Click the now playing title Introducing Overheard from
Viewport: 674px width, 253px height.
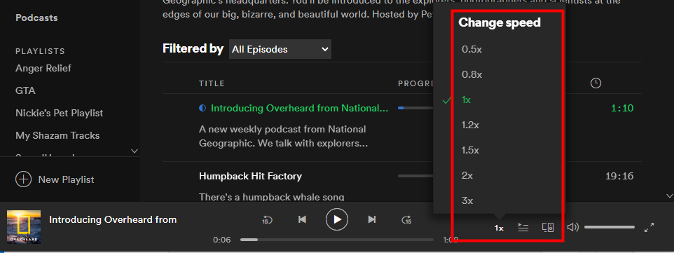click(113, 220)
